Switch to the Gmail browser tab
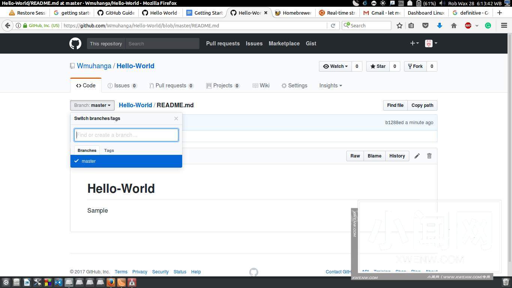This screenshot has height=288, width=512. (x=382, y=13)
